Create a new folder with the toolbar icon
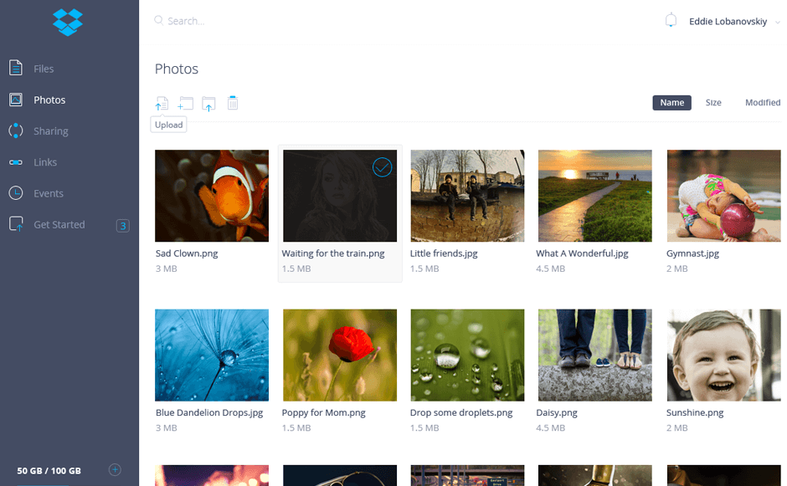The width and height of the screenshot is (787, 486). click(x=185, y=104)
